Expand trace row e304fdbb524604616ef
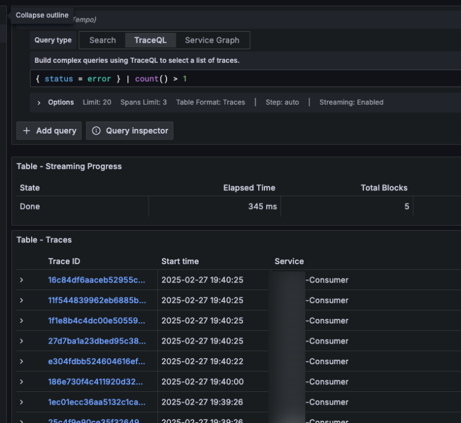 pos(21,361)
